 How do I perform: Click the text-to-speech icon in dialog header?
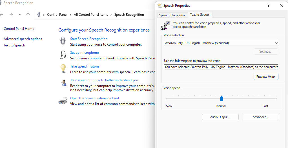165,25
